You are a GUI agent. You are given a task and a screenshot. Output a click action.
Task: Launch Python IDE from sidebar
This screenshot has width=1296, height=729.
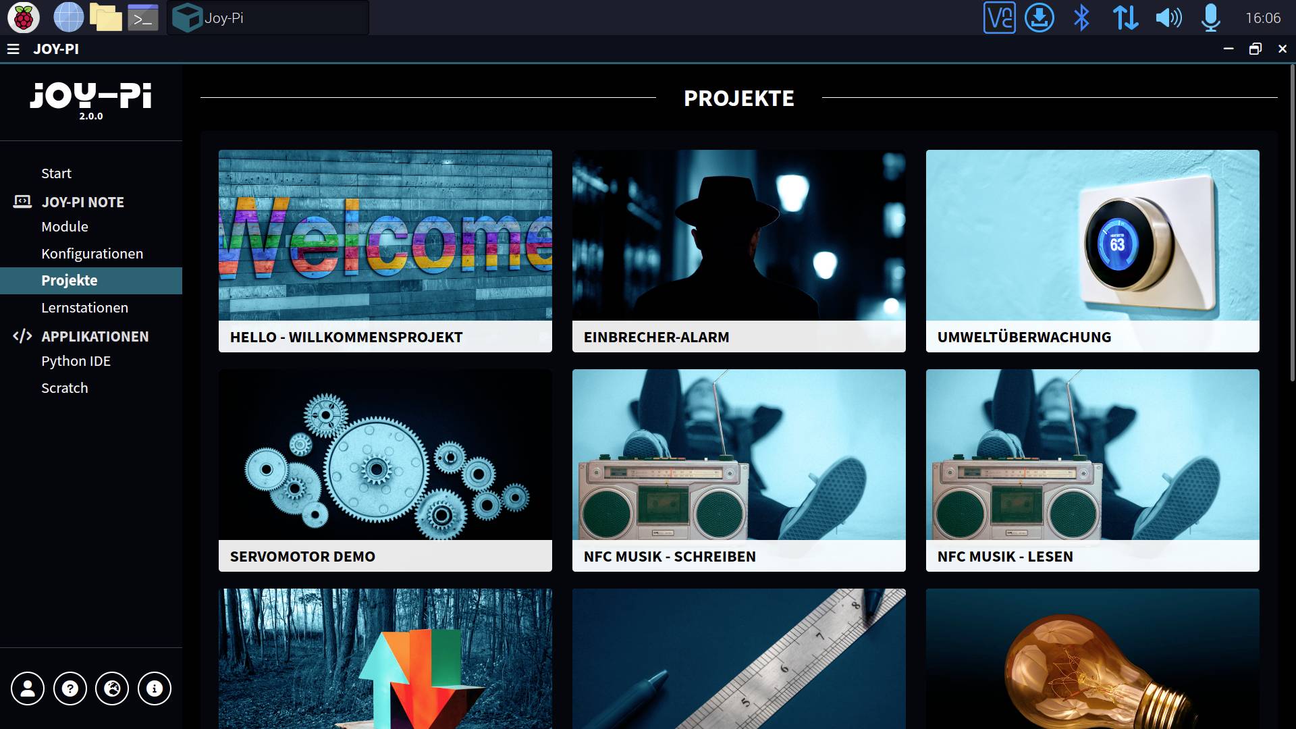(x=76, y=361)
